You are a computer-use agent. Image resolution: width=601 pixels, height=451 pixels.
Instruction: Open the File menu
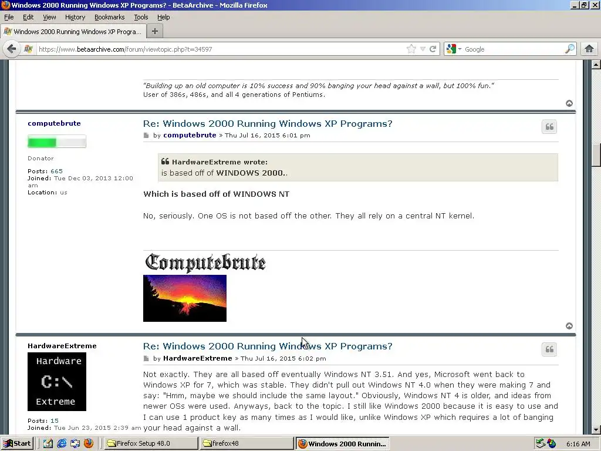tap(9, 17)
